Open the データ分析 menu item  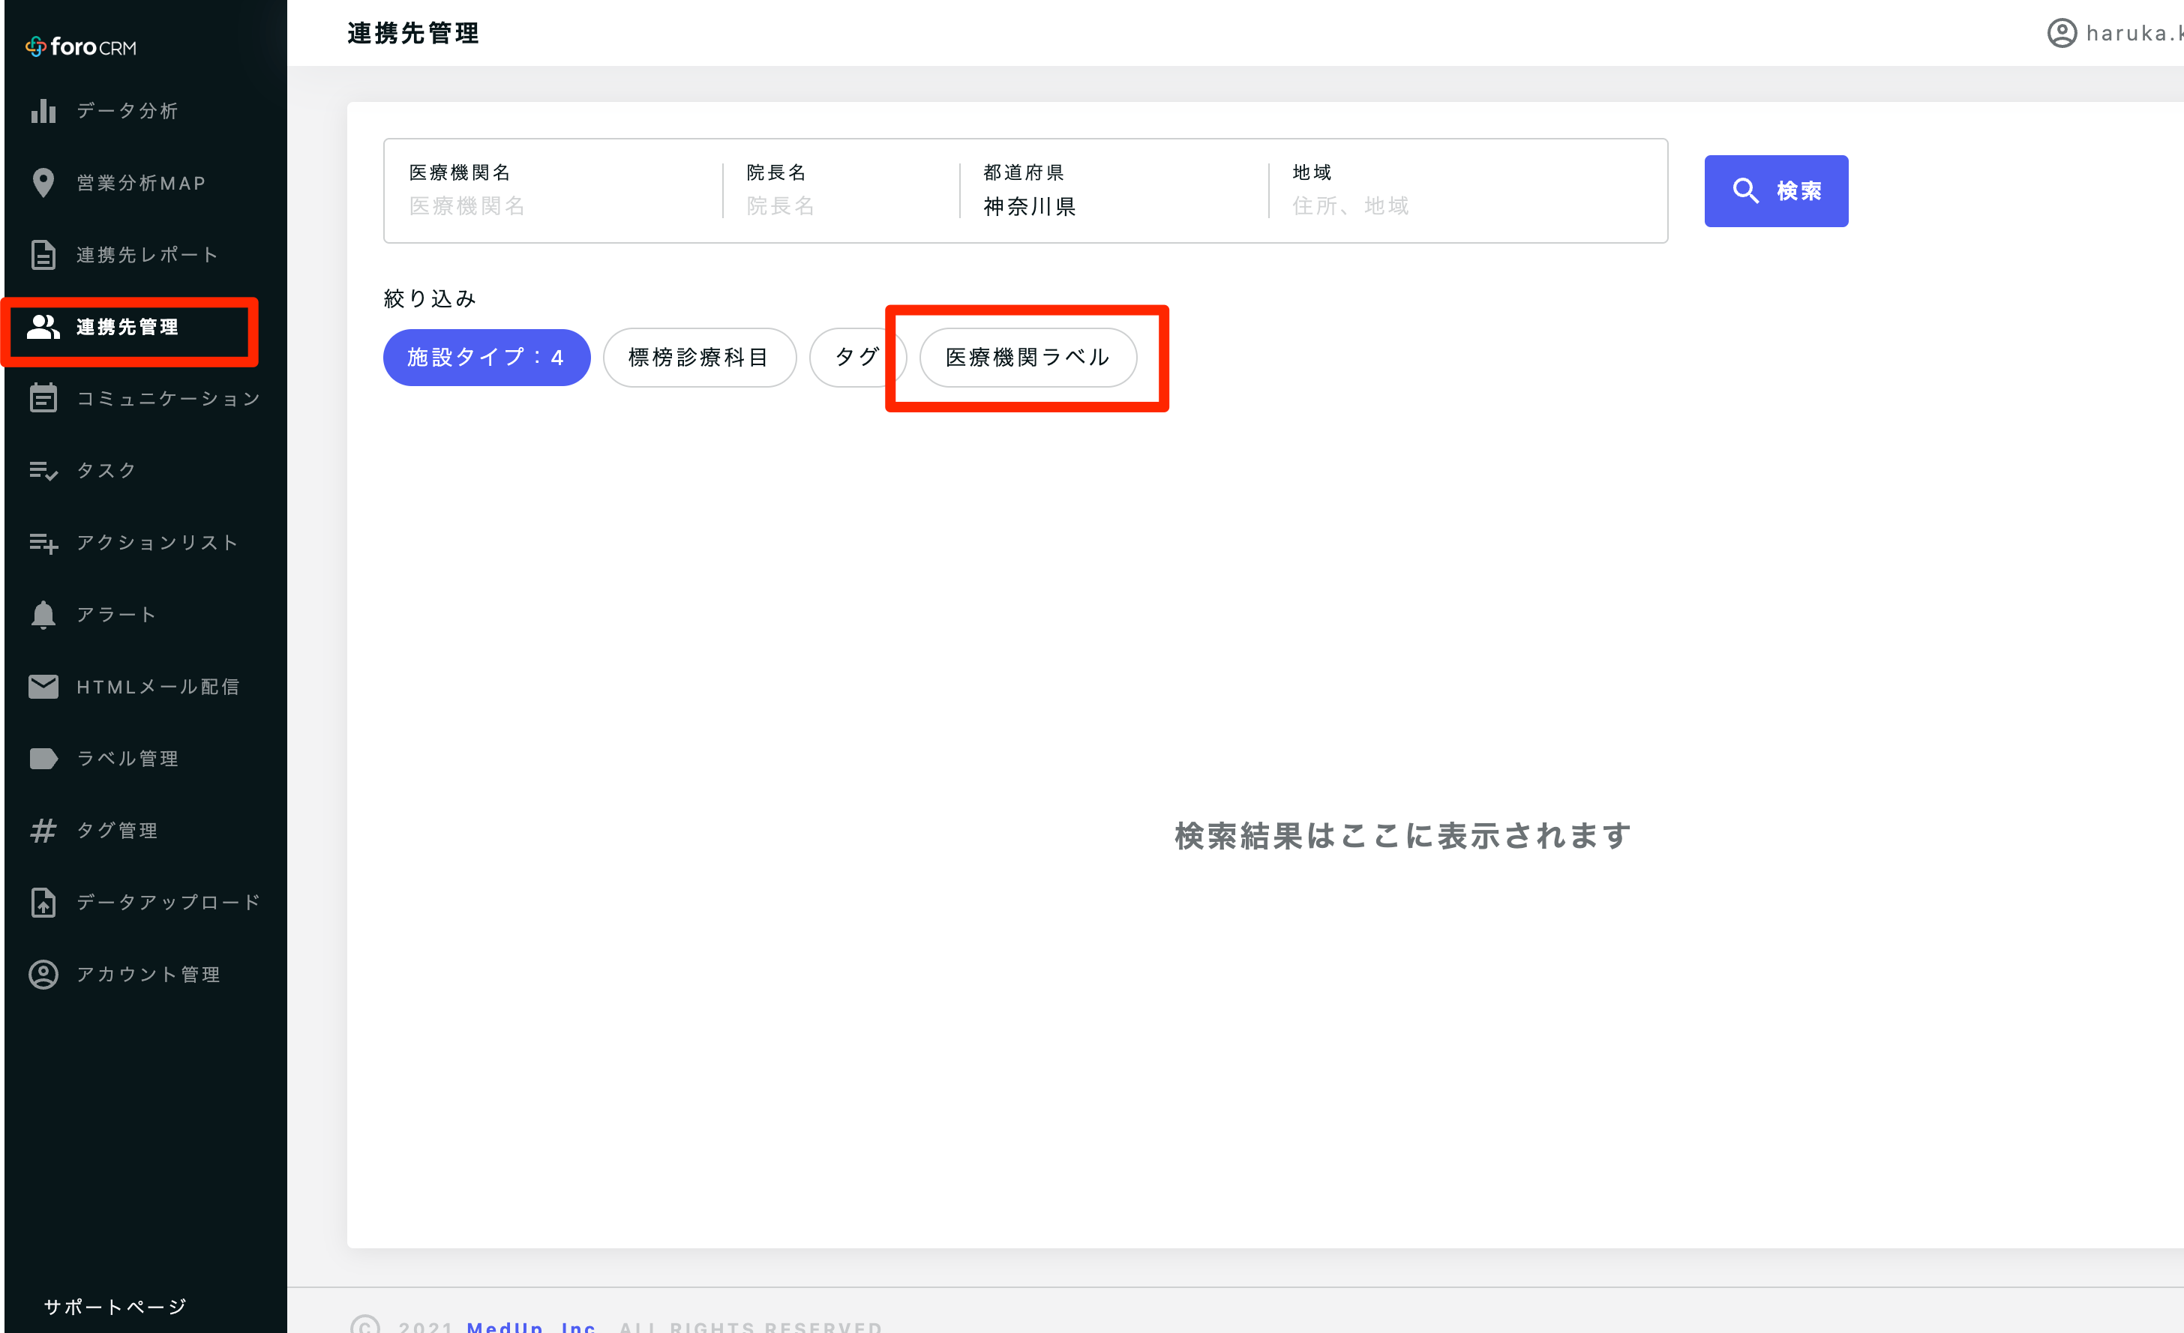(127, 111)
